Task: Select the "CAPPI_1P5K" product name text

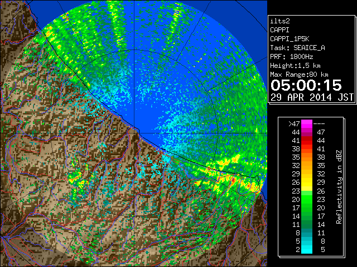Action: pos(290,39)
